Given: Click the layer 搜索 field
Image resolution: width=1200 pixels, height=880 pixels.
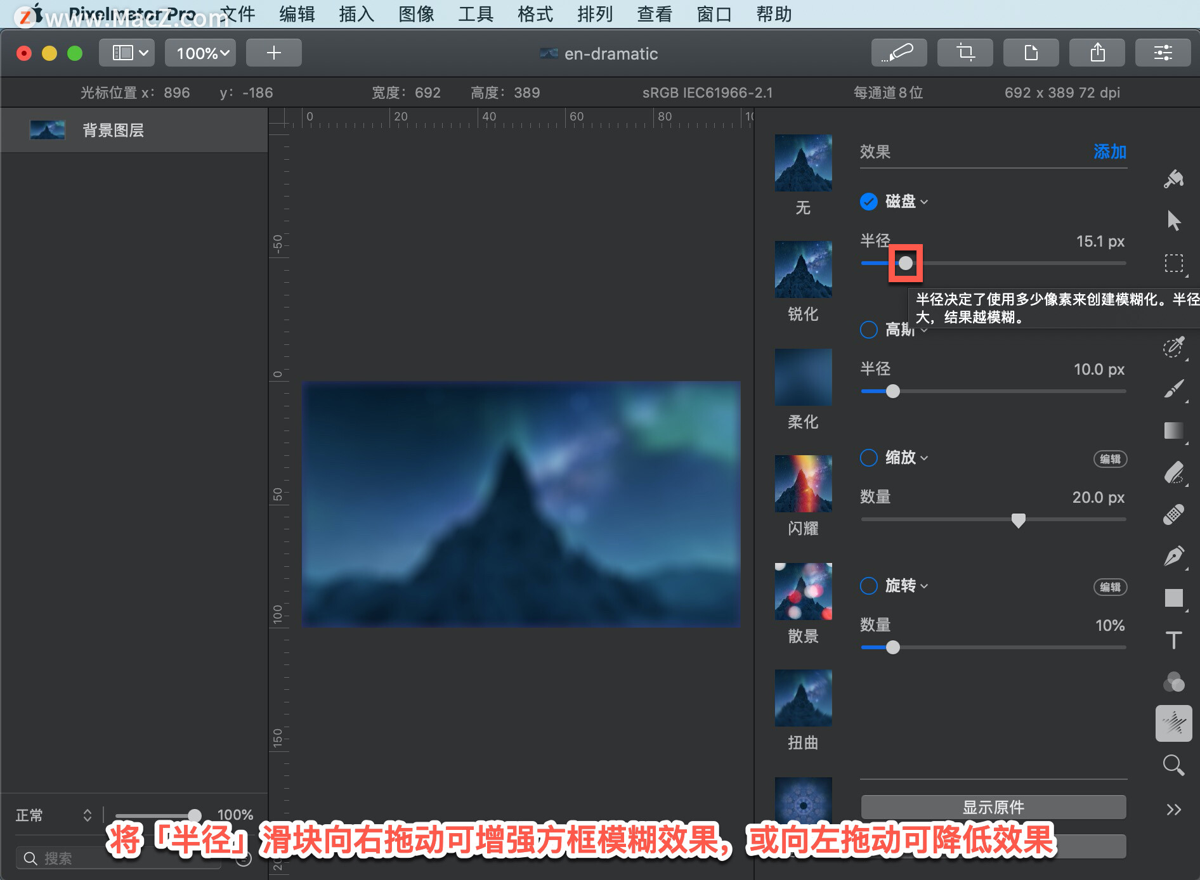Looking at the screenshot, I should tap(119, 858).
